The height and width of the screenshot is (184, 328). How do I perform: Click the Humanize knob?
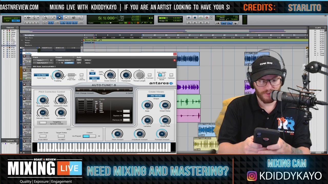pos(61,112)
